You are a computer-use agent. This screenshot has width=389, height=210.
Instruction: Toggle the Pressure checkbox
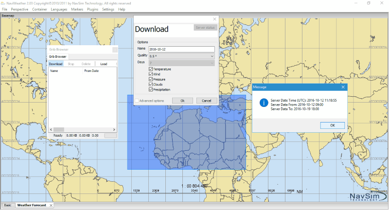(x=151, y=79)
